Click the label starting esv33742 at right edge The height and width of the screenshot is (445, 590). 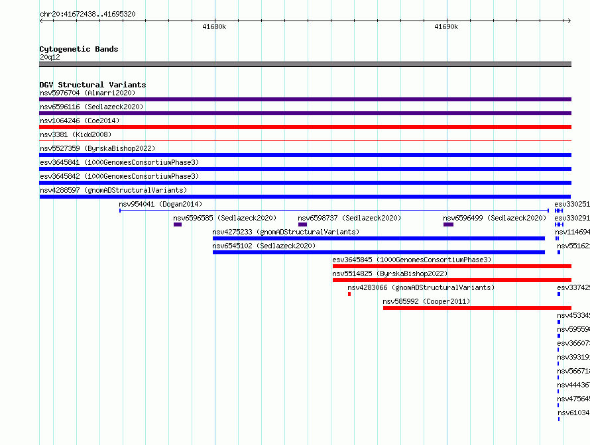pos(573,287)
